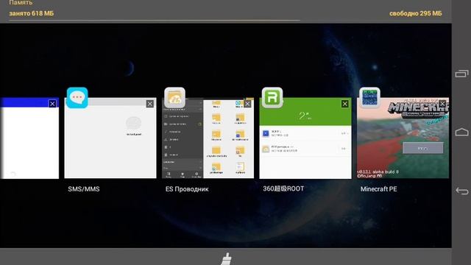Screen dimensions: 471x265
Task: Tap the SMS/MMS chat bubble app icon
Action: tap(77, 98)
